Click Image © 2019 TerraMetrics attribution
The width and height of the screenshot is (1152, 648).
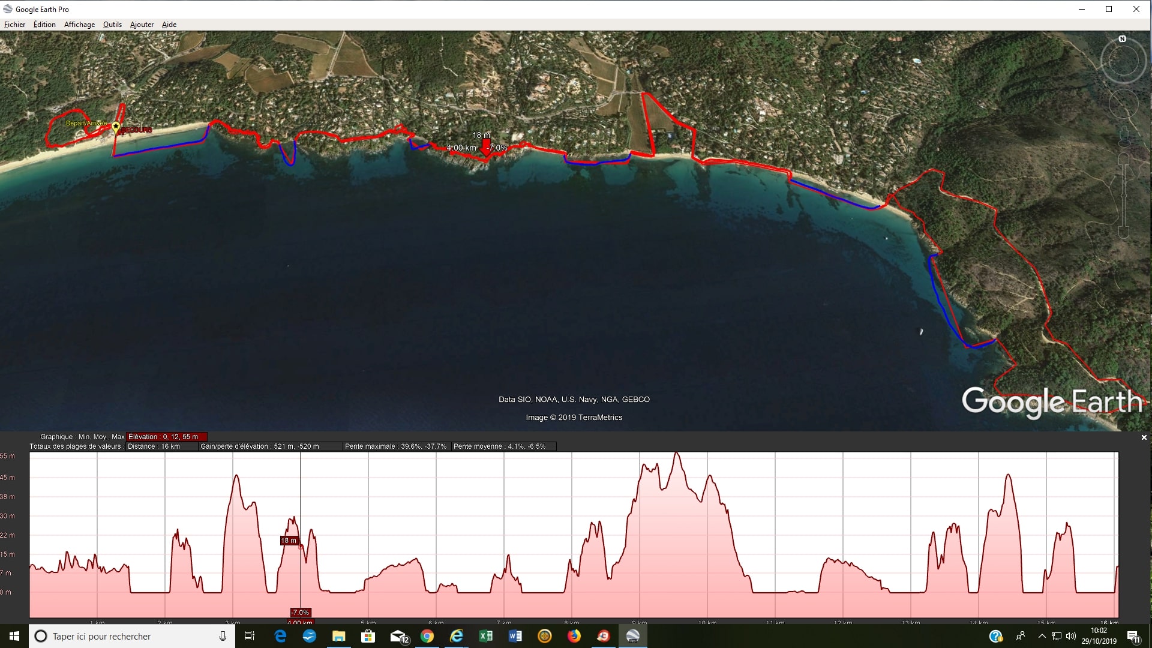tap(574, 418)
